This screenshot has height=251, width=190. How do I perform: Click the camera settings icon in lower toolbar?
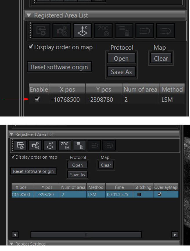35,145
